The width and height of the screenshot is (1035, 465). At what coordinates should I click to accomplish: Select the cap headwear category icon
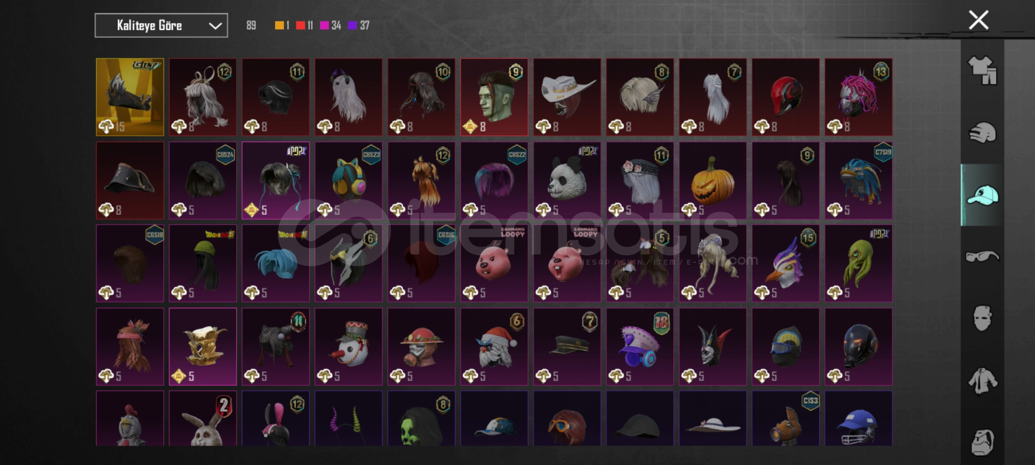click(x=982, y=195)
